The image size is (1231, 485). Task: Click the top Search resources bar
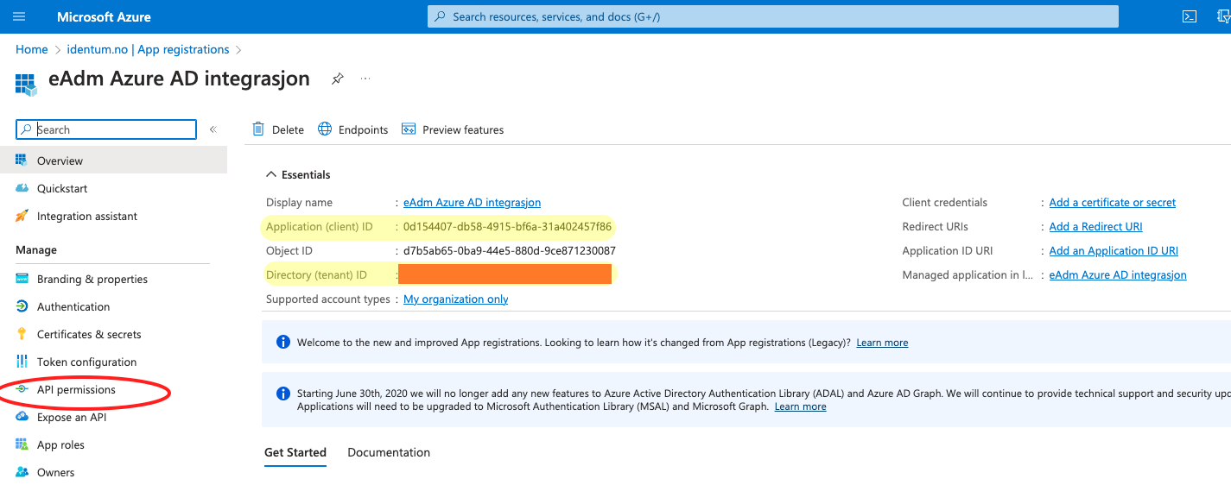coord(773,16)
